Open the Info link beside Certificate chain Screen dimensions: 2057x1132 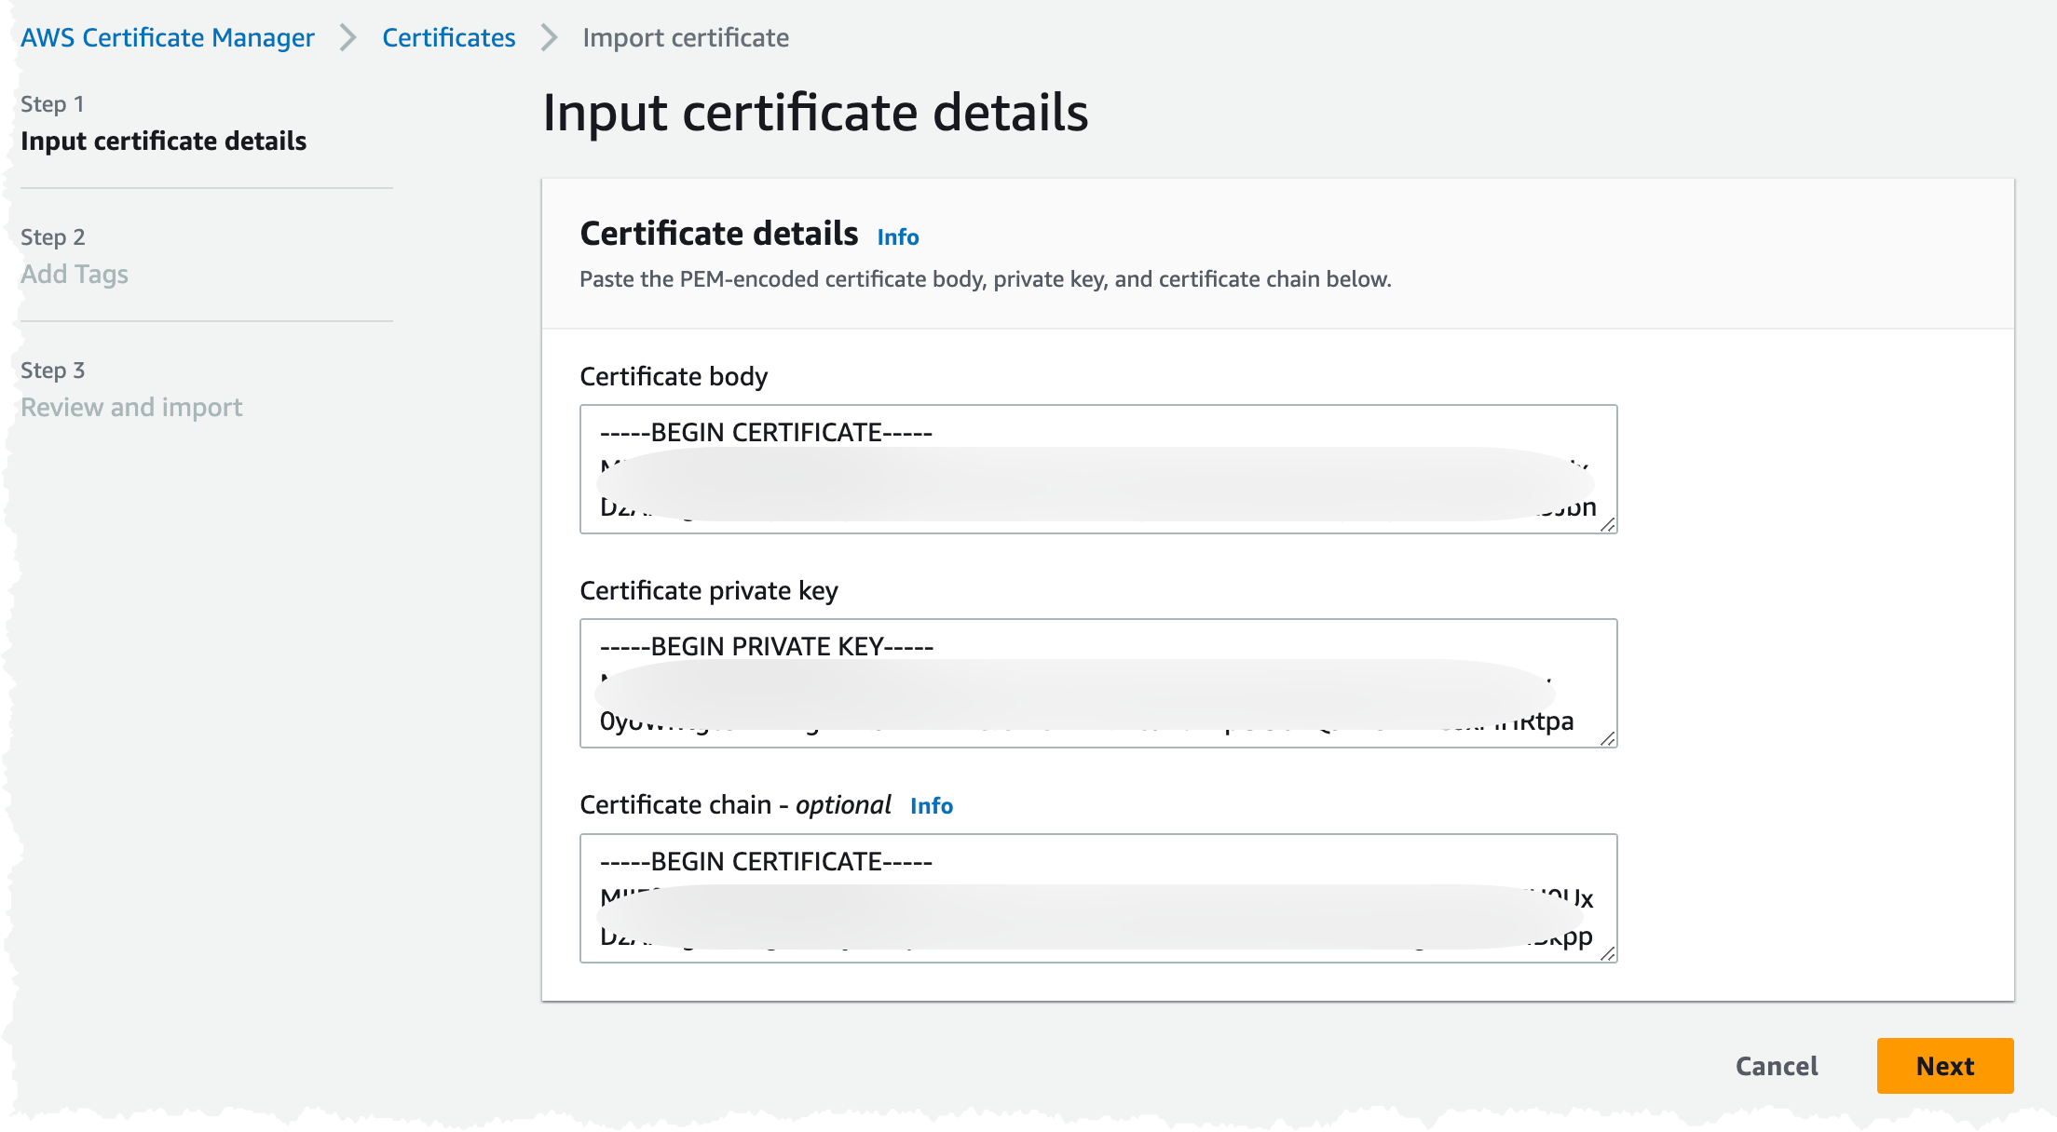tap(932, 805)
